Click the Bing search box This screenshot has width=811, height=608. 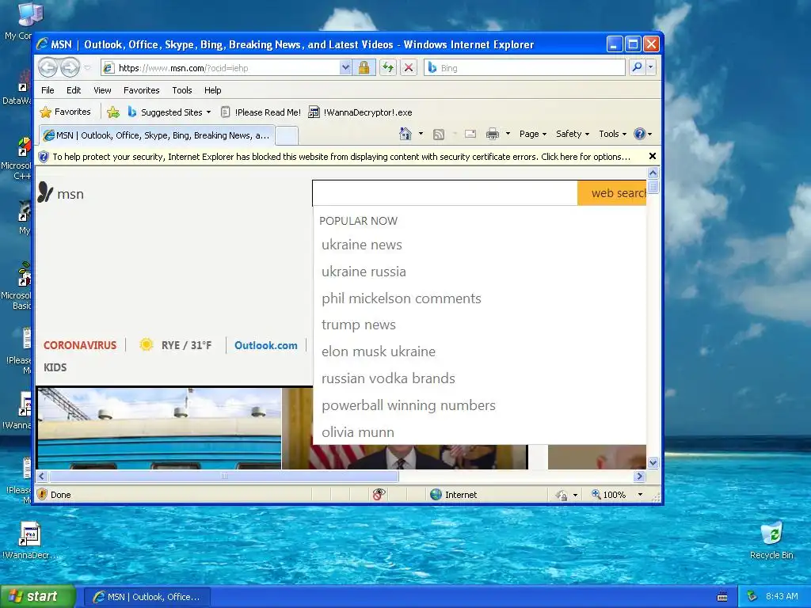coord(524,68)
